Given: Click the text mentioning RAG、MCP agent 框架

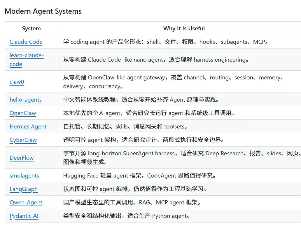Looking at the screenshot, I should (x=132, y=202).
